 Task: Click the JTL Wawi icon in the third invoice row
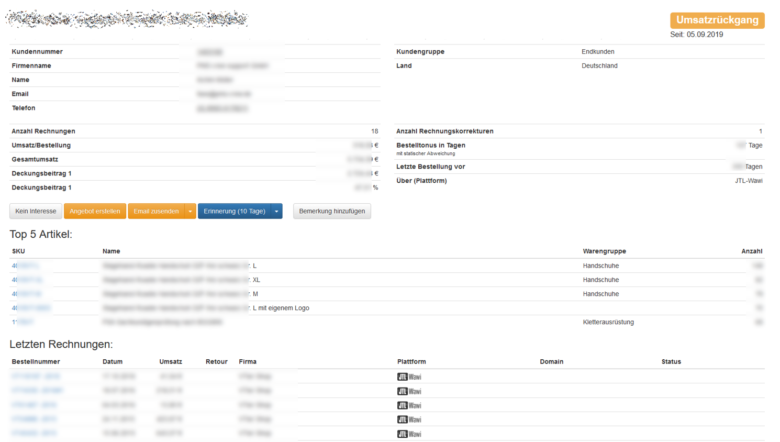[409, 405]
